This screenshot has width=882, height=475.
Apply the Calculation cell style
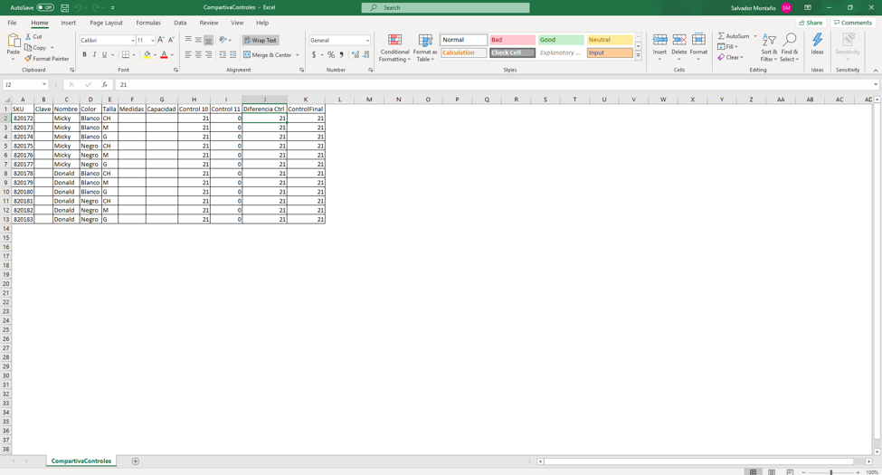463,52
